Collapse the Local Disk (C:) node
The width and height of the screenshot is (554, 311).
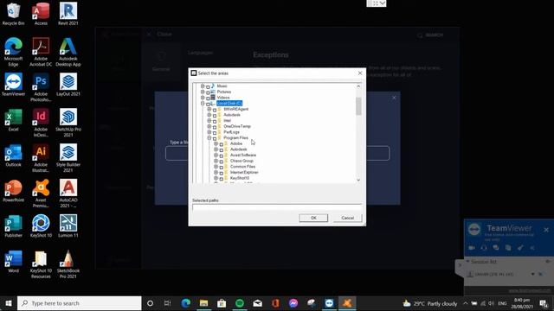[x=203, y=104]
